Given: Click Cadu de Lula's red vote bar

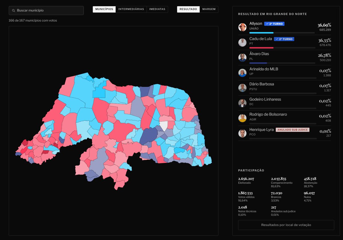Looking at the screenshot, I should [261, 48].
